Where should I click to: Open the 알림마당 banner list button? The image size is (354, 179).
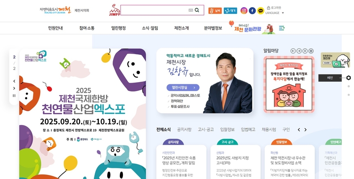[311, 51]
